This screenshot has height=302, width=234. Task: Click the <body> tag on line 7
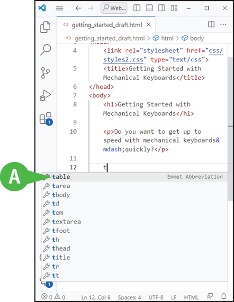(100, 95)
